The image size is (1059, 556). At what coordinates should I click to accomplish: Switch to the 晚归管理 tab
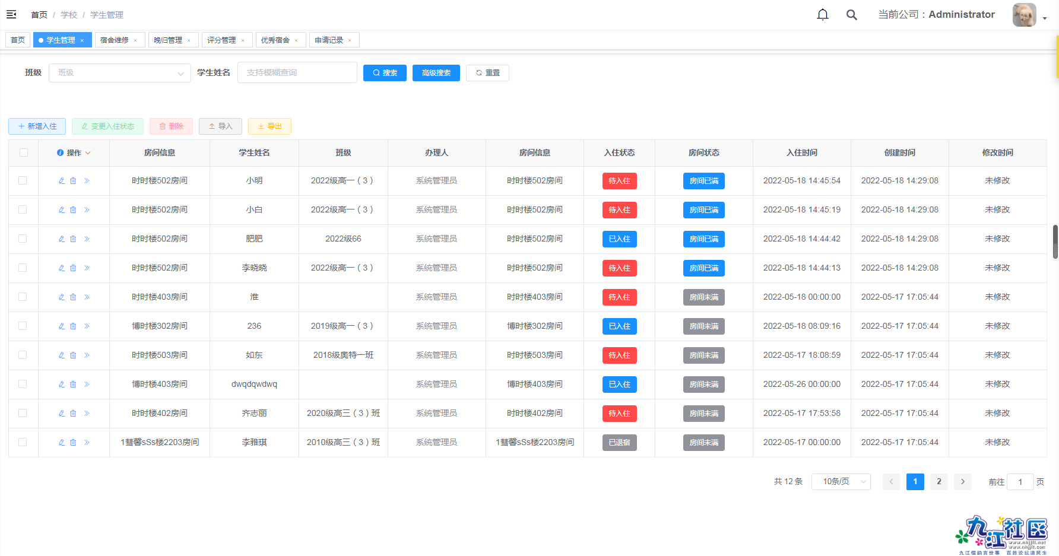168,40
